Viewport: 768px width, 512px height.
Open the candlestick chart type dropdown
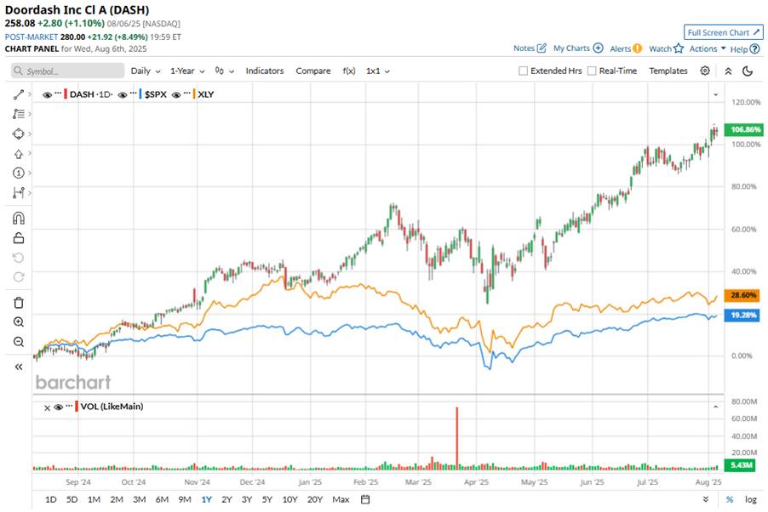tap(224, 71)
